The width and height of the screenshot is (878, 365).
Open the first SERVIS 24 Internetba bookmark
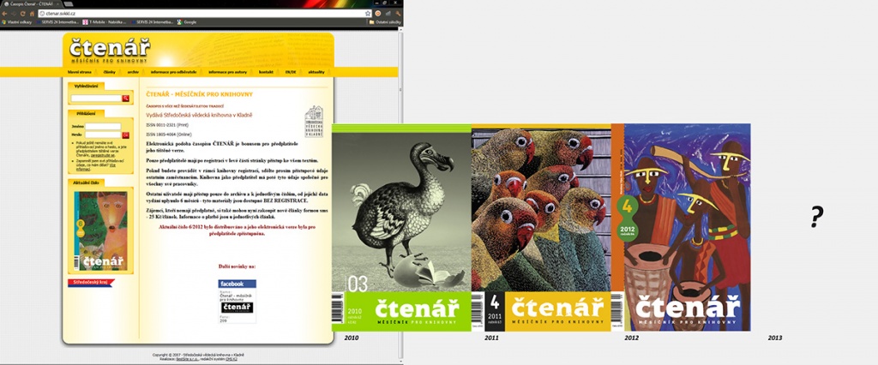pos(57,21)
